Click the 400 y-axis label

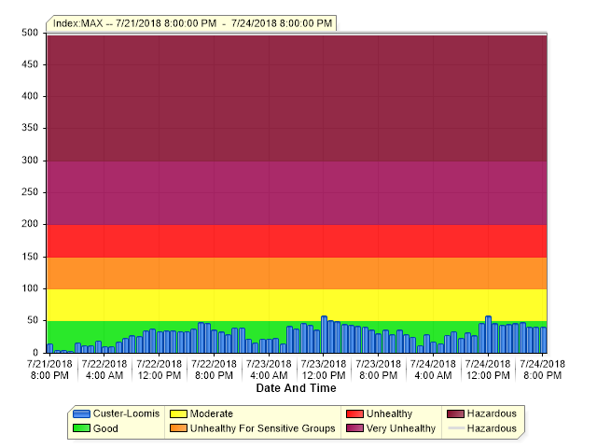(30, 96)
